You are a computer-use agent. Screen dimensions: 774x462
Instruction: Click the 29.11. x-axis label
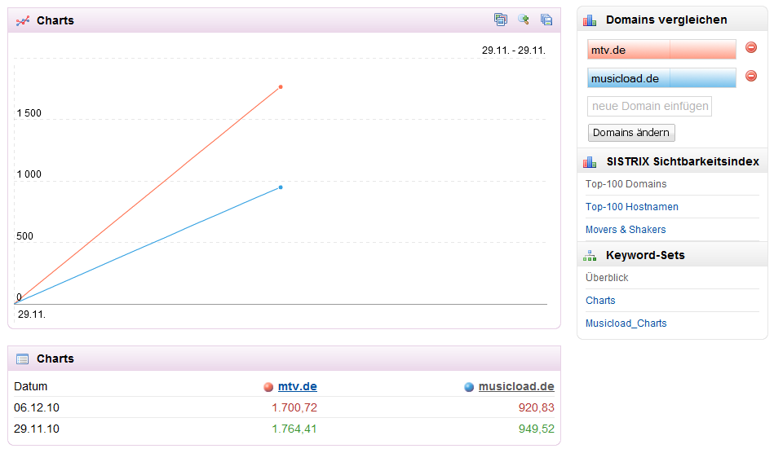point(32,314)
